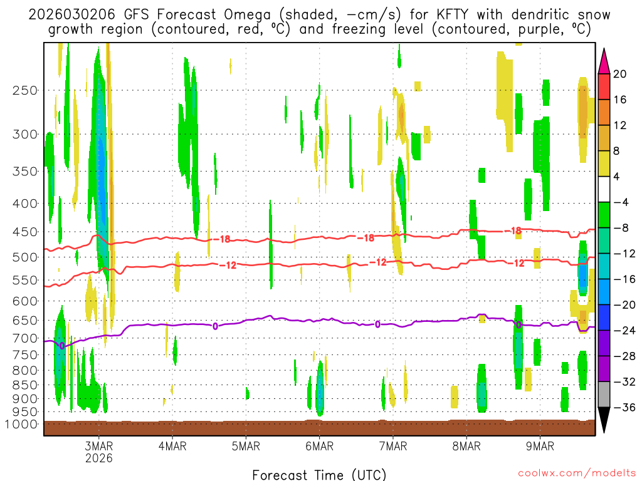Select the gold 8 to 12 colorbar segment
Screen dimensions: 642x481
[604, 138]
